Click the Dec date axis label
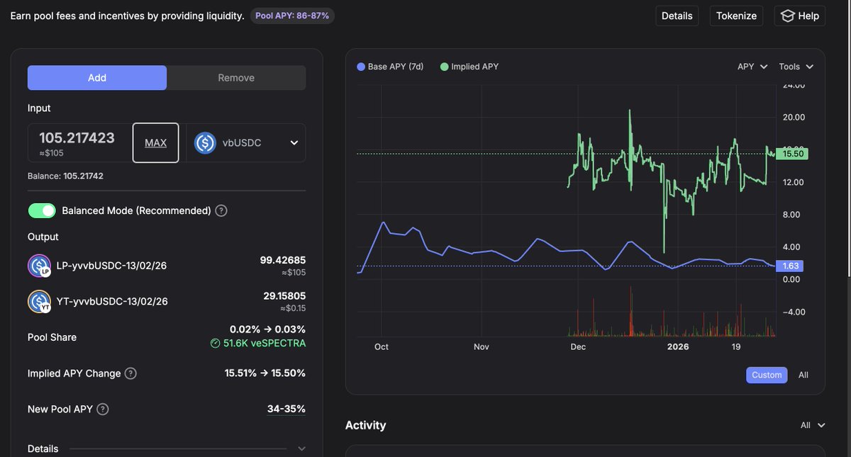The image size is (851, 457). pos(578,346)
